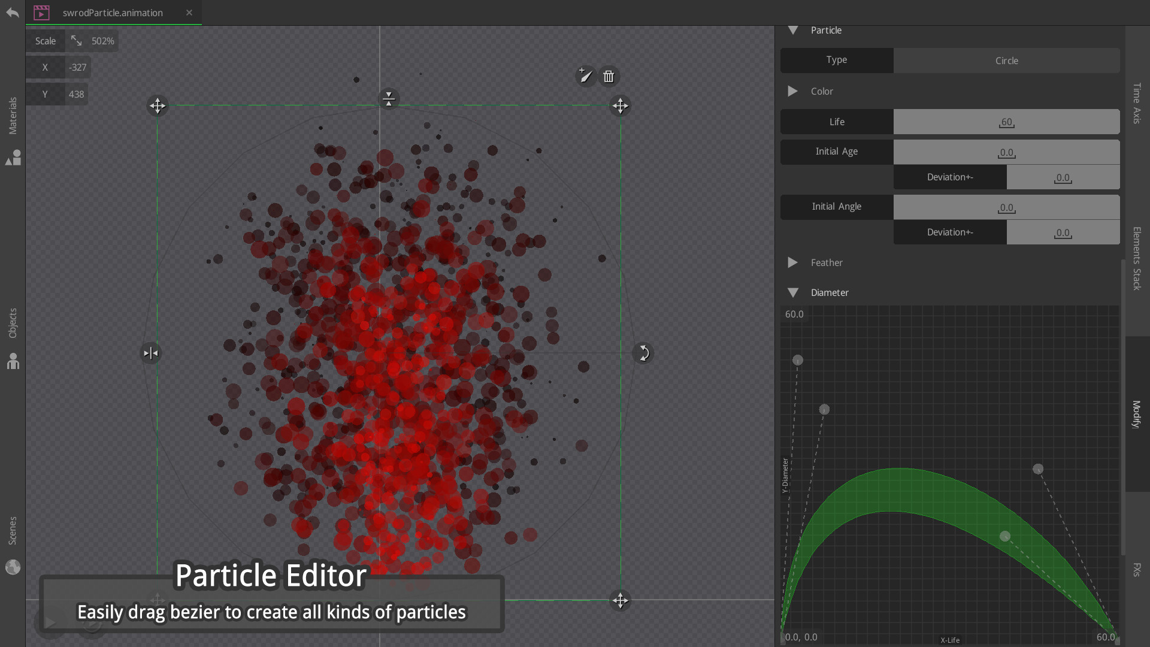Click the person icon above the Objects label

13,361
